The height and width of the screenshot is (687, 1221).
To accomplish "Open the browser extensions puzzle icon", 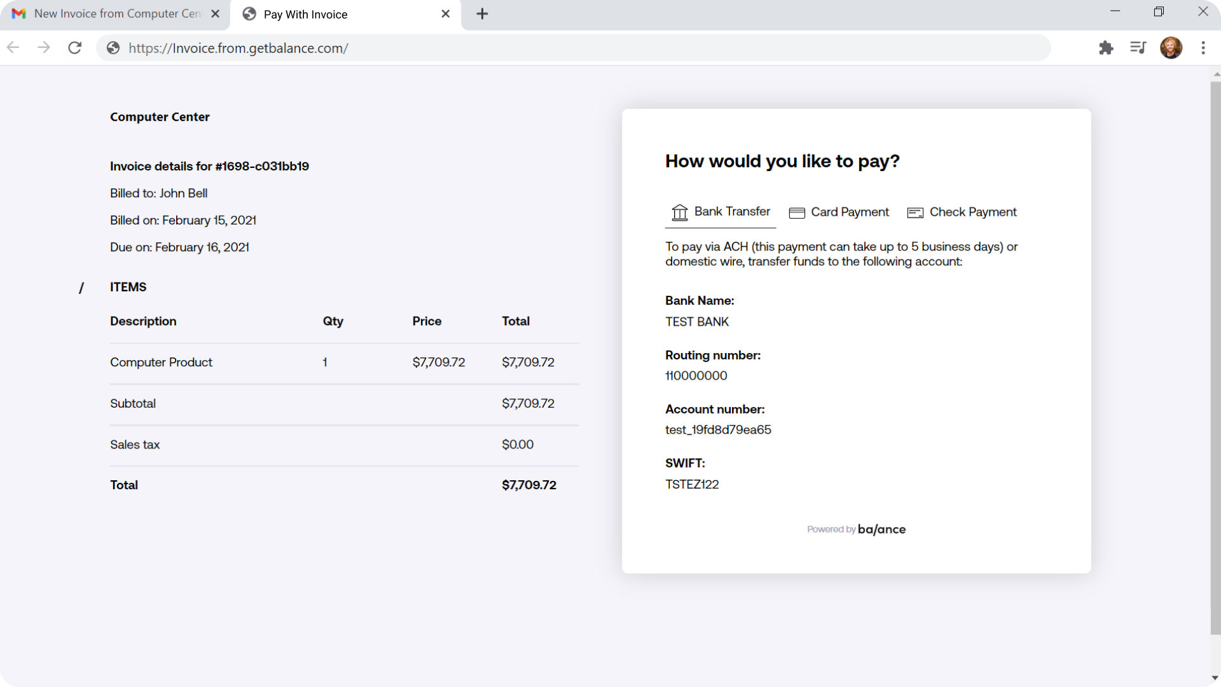I will [1107, 48].
